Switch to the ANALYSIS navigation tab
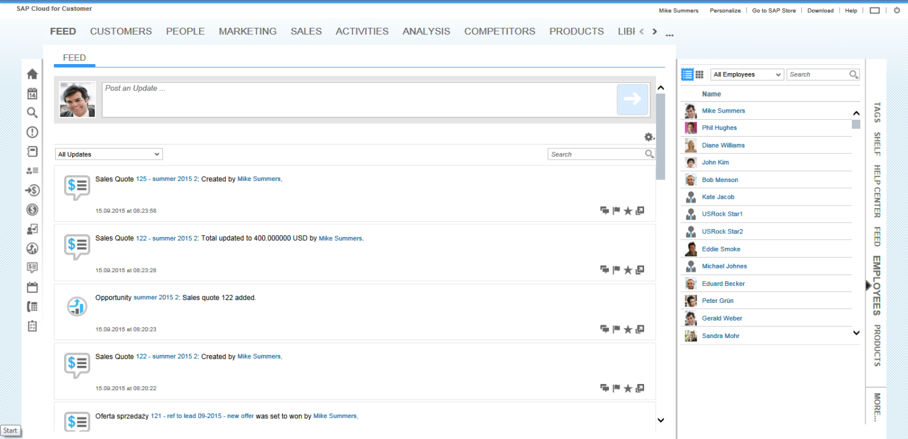This screenshot has height=439, width=908. (426, 31)
